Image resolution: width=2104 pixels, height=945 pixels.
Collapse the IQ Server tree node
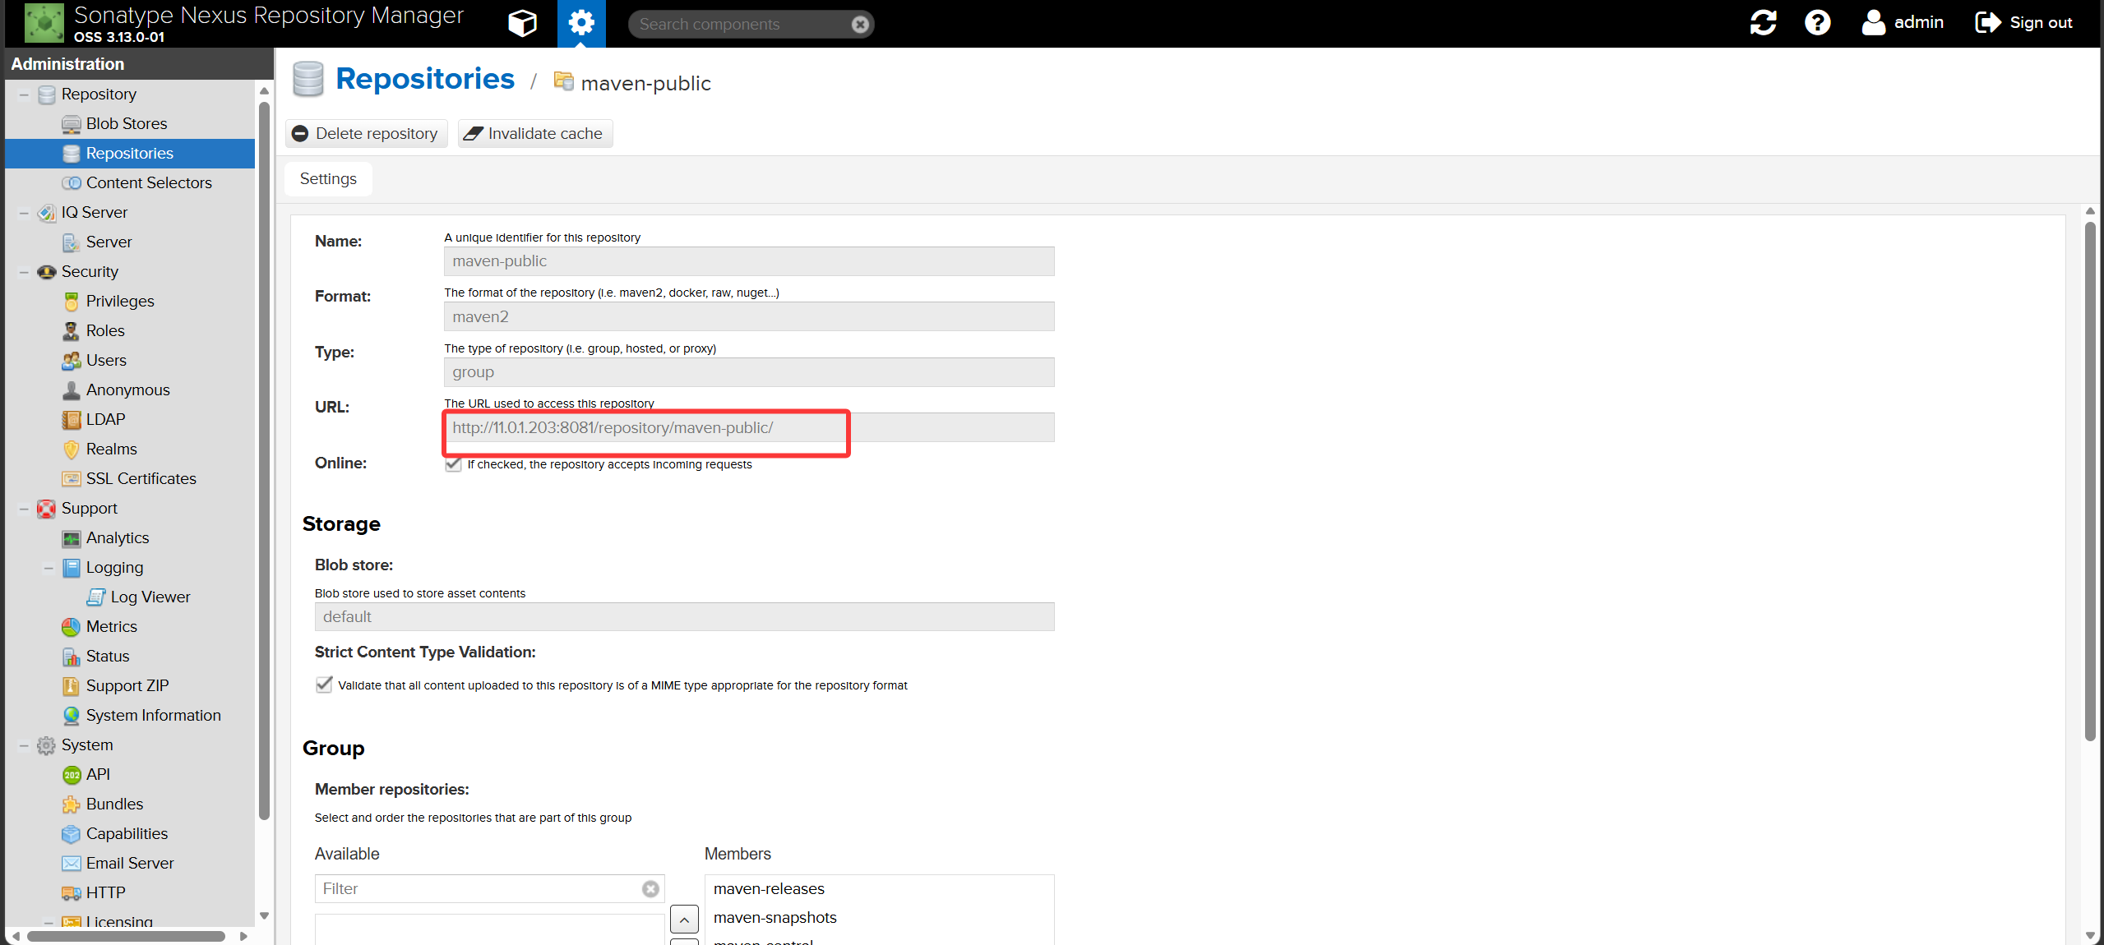pyautogui.click(x=24, y=213)
